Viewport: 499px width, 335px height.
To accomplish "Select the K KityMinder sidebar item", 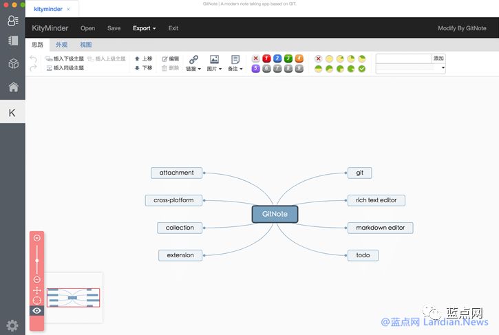I will pyautogui.click(x=12, y=113).
